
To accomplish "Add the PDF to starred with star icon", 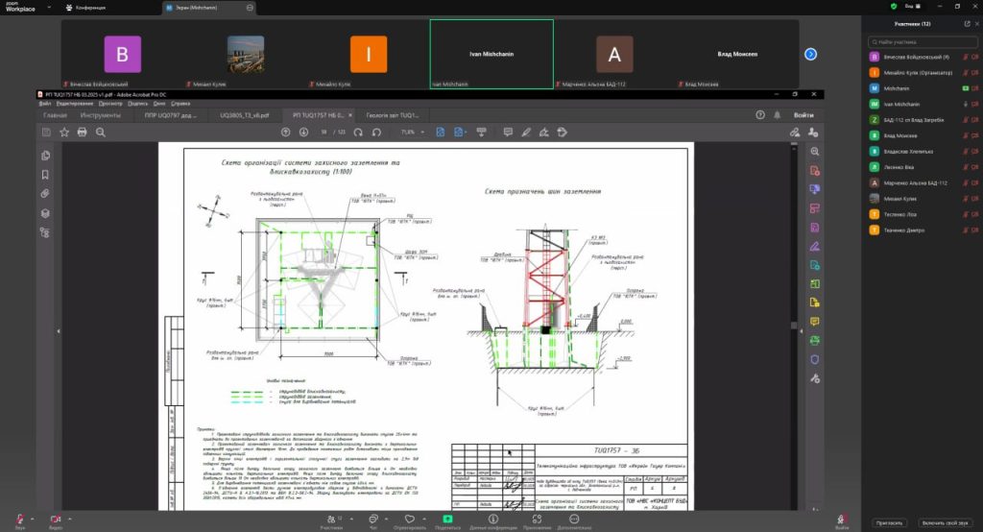I will [64, 132].
